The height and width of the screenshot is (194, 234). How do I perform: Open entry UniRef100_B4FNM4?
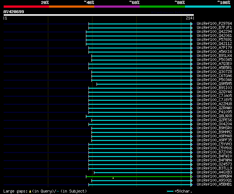click(214, 160)
